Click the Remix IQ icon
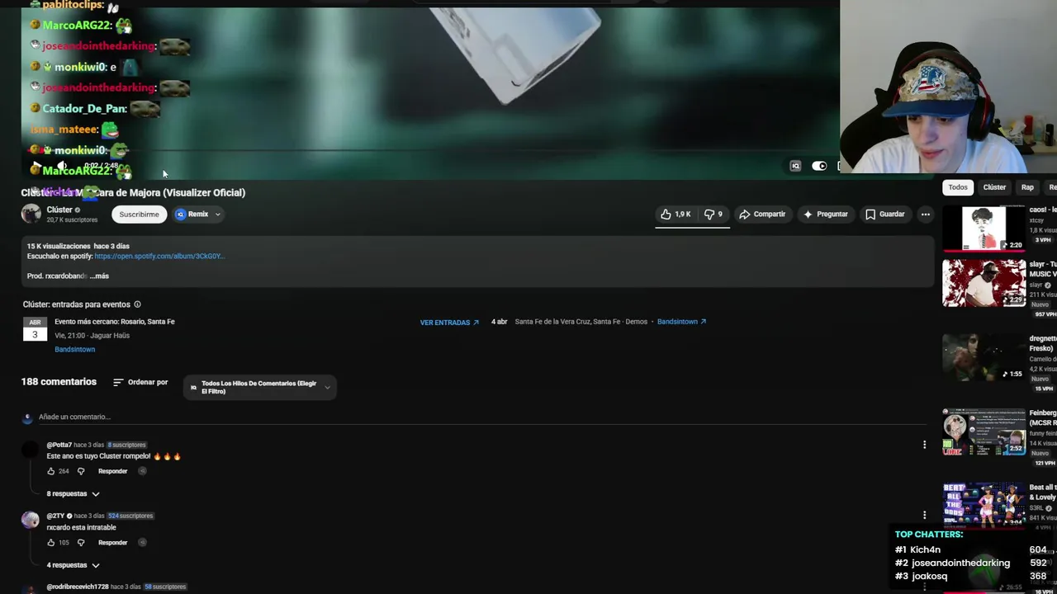This screenshot has height=594, width=1057. pos(180,214)
